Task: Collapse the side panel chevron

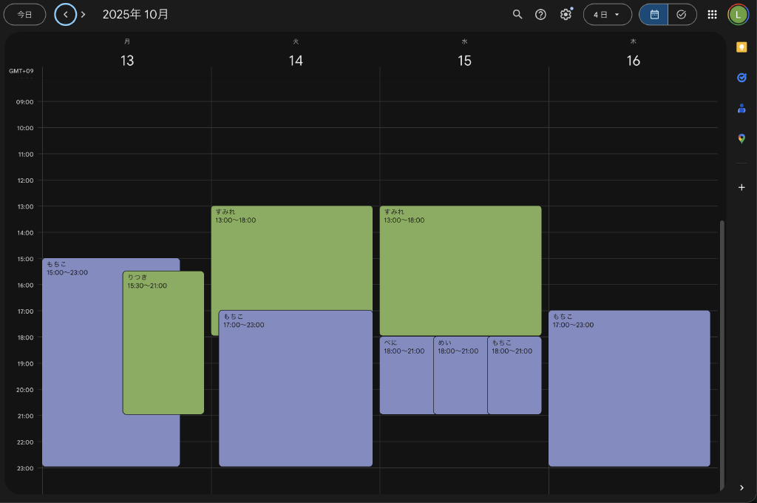Action: click(741, 487)
